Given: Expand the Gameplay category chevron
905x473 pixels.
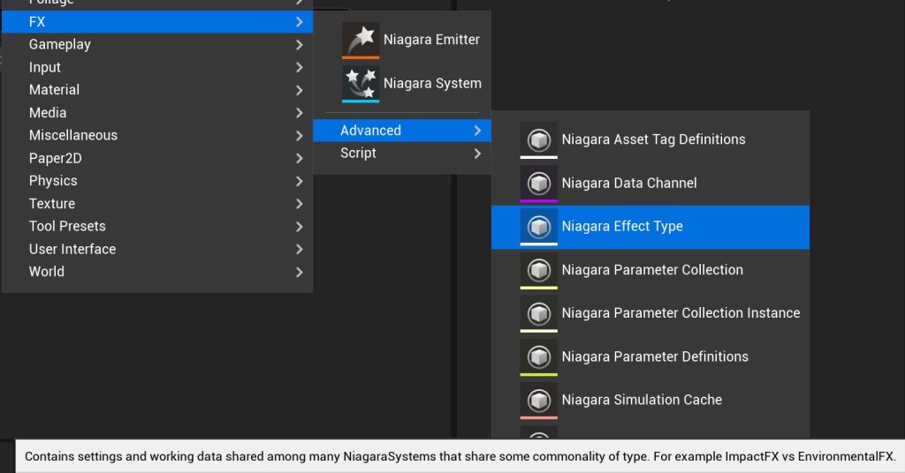Looking at the screenshot, I should click(x=299, y=44).
